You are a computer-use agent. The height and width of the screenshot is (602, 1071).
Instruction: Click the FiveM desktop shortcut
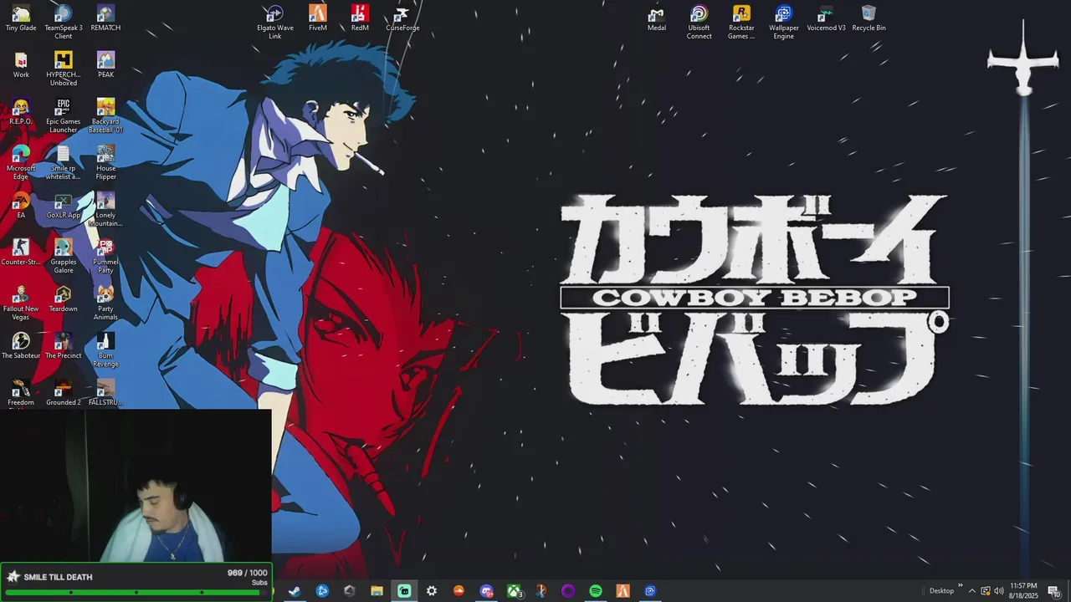point(318,18)
